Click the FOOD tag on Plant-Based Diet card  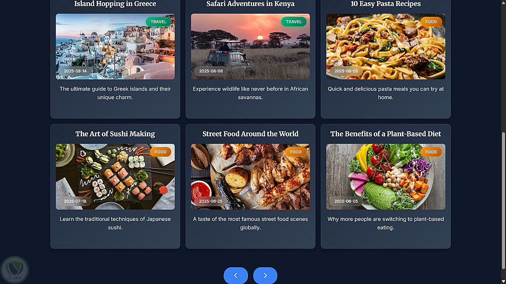coord(431,152)
